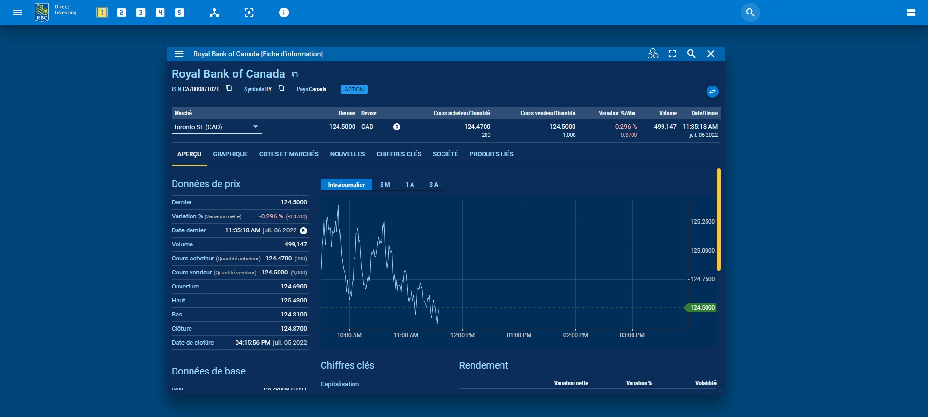Switch to workspace 1
This screenshot has height=417, width=928.
102,13
